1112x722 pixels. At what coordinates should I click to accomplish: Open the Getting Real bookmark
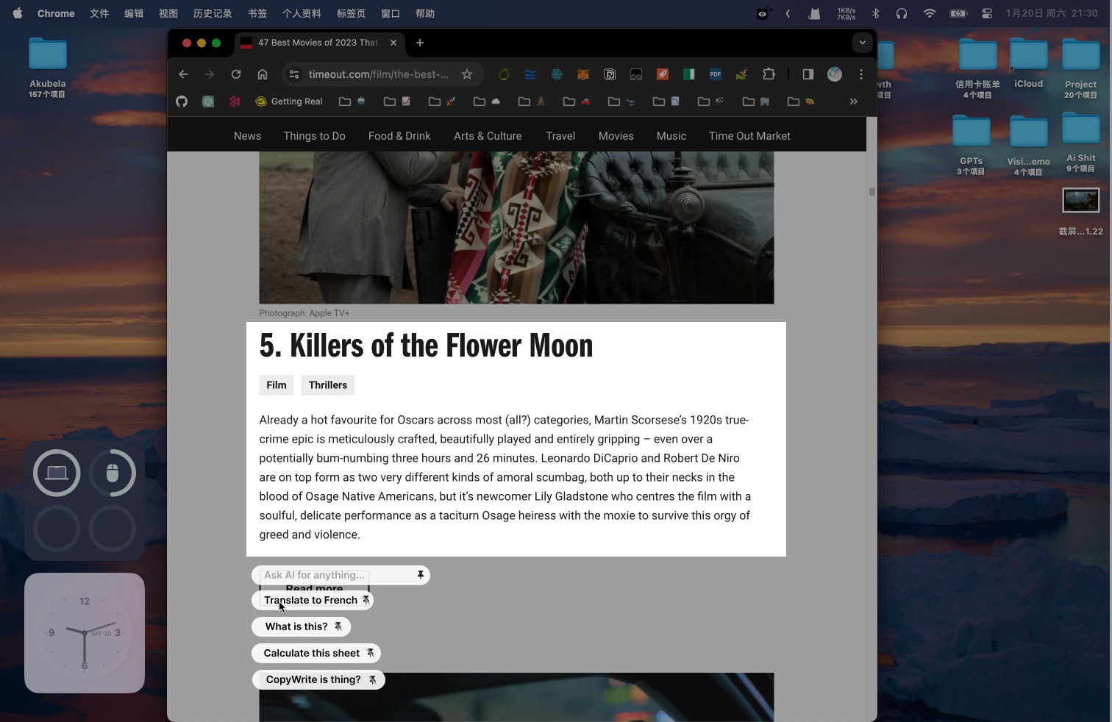(x=289, y=101)
